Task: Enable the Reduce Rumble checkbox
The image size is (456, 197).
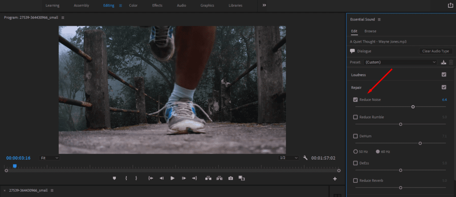Action: coord(355,117)
